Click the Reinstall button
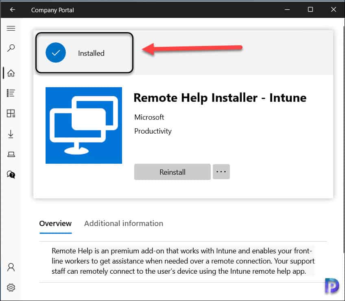The height and width of the screenshot is (301, 345). (x=172, y=171)
